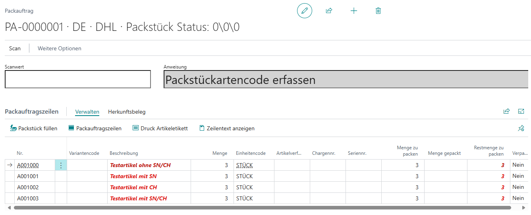Image resolution: width=531 pixels, height=215 pixels.
Task: Select item number A001000
Action: (27, 165)
